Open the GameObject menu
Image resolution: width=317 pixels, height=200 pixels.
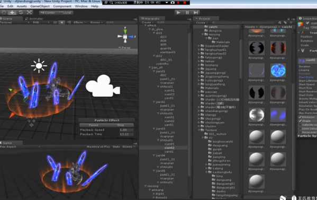point(40,6)
